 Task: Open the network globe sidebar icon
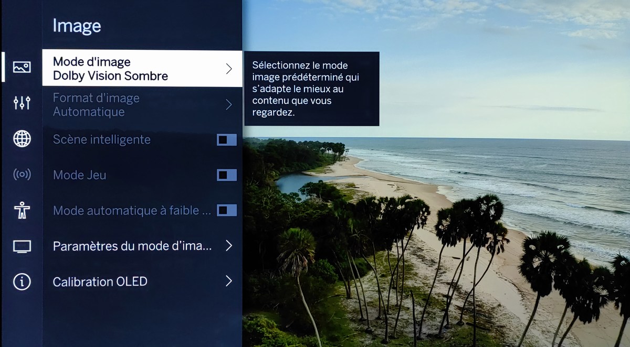click(22, 139)
